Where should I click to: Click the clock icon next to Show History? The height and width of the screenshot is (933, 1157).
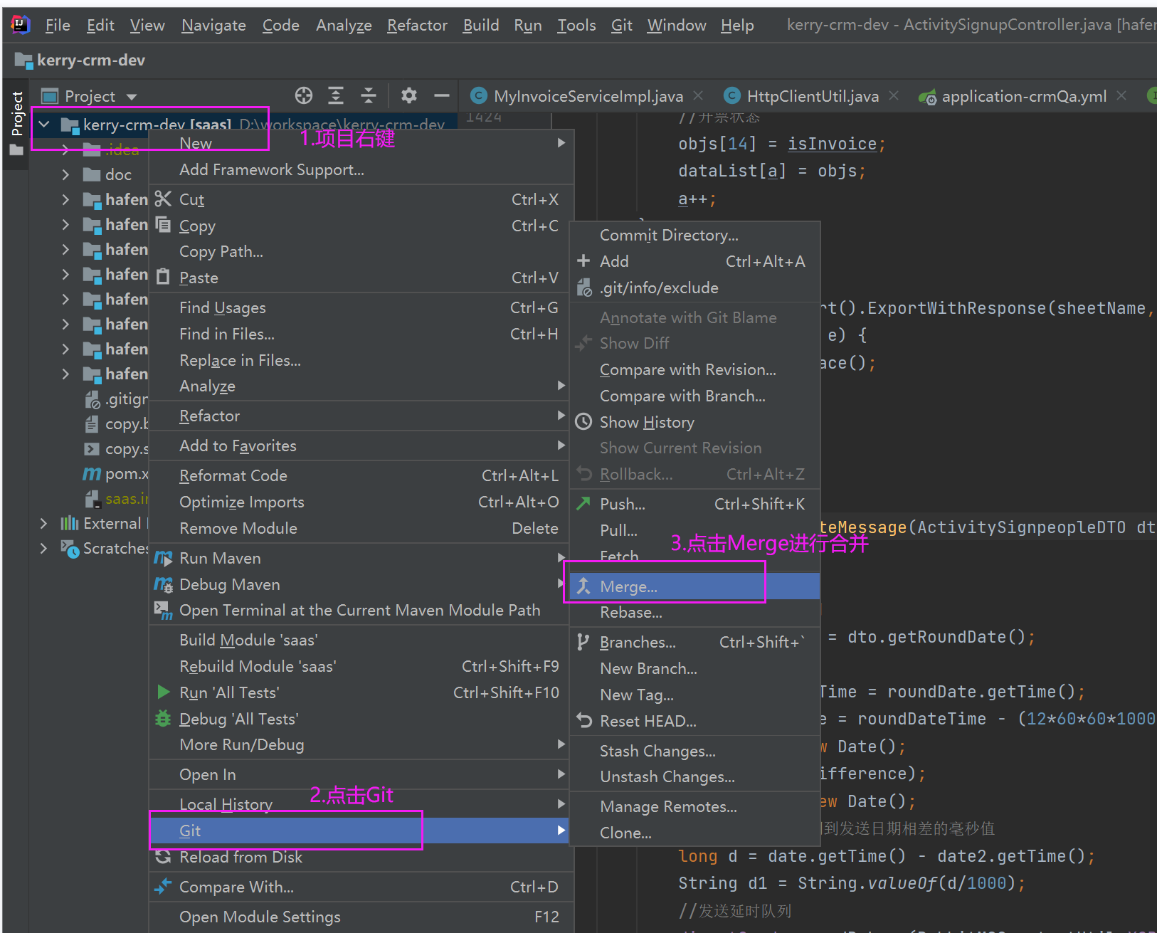pyautogui.click(x=583, y=422)
